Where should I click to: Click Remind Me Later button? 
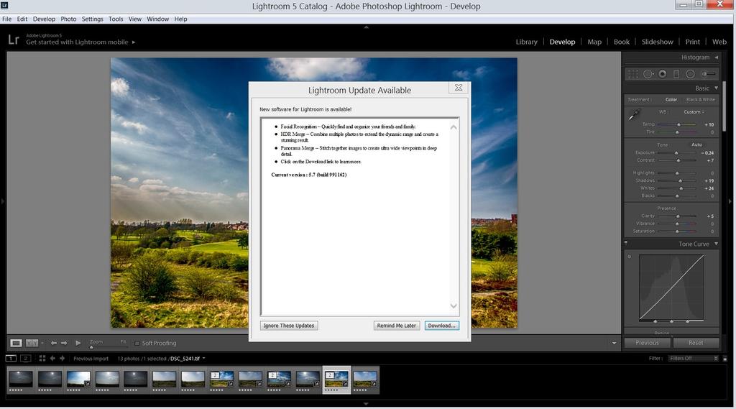[x=396, y=326]
